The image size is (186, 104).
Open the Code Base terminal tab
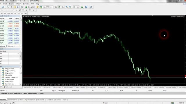50,100
